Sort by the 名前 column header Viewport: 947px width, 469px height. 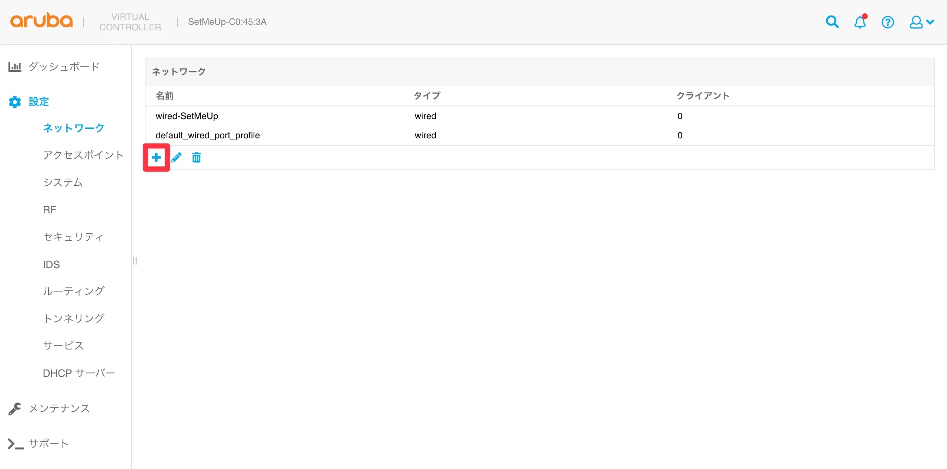[165, 96]
